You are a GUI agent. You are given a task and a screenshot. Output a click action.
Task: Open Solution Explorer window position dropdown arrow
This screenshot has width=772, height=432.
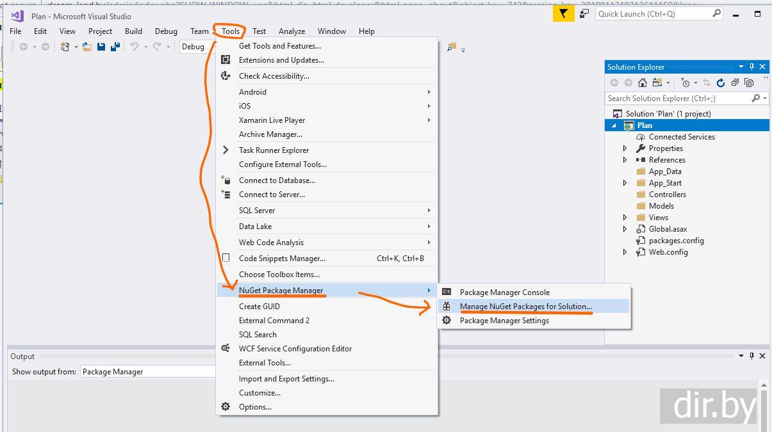click(x=741, y=67)
